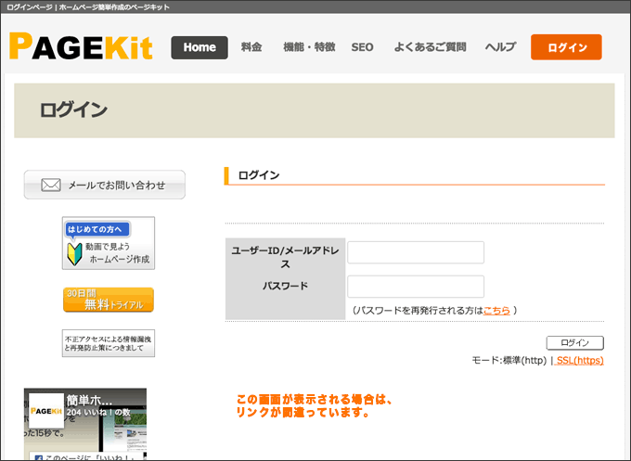This screenshot has height=461, width=631.
Task: Click the orange ログイン header button
Action: 566,47
